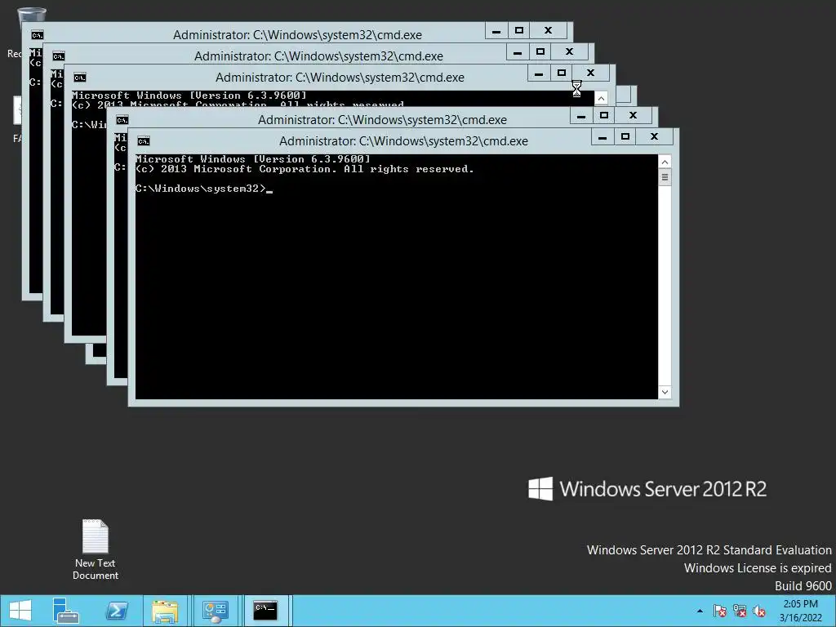The image size is (836, 627).
Task: Click the scroll down arrow in the frontmost cmd window
Action: [x=665, y=392]
